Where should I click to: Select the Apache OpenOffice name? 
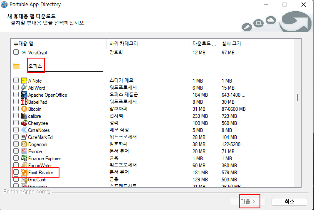tap(48, 95)
